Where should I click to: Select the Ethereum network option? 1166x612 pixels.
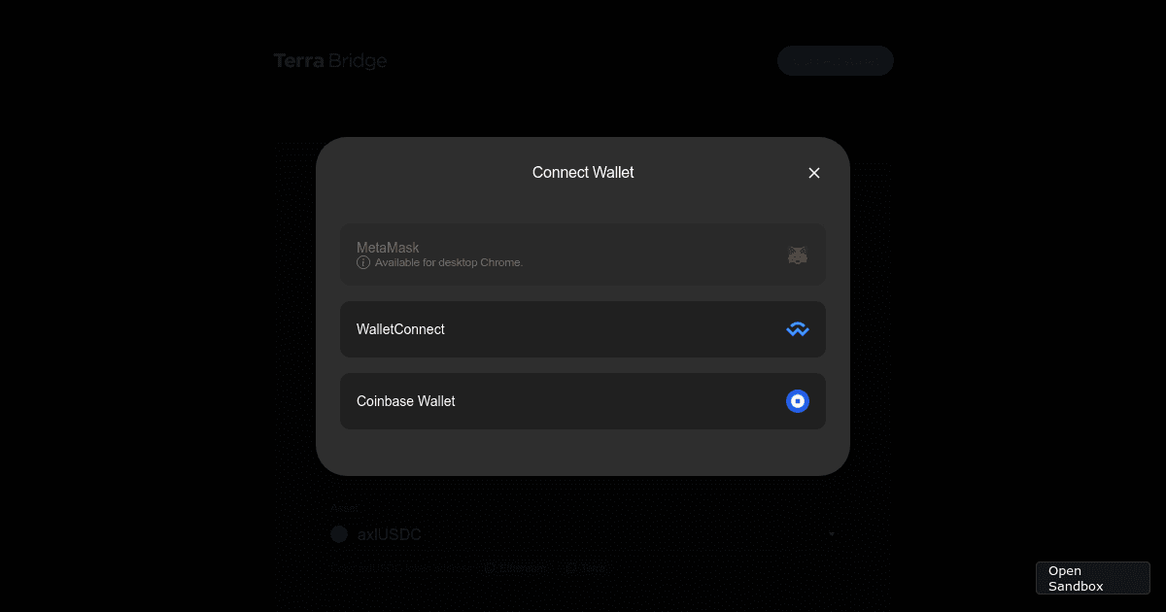pyautogui.click(x=515, y=568)
